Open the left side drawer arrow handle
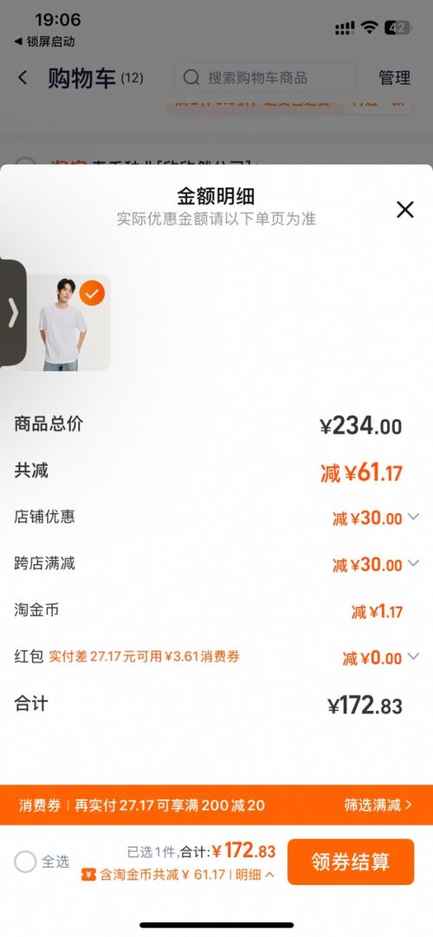Viewport: 433px width, 937px height. click(12, 313)
